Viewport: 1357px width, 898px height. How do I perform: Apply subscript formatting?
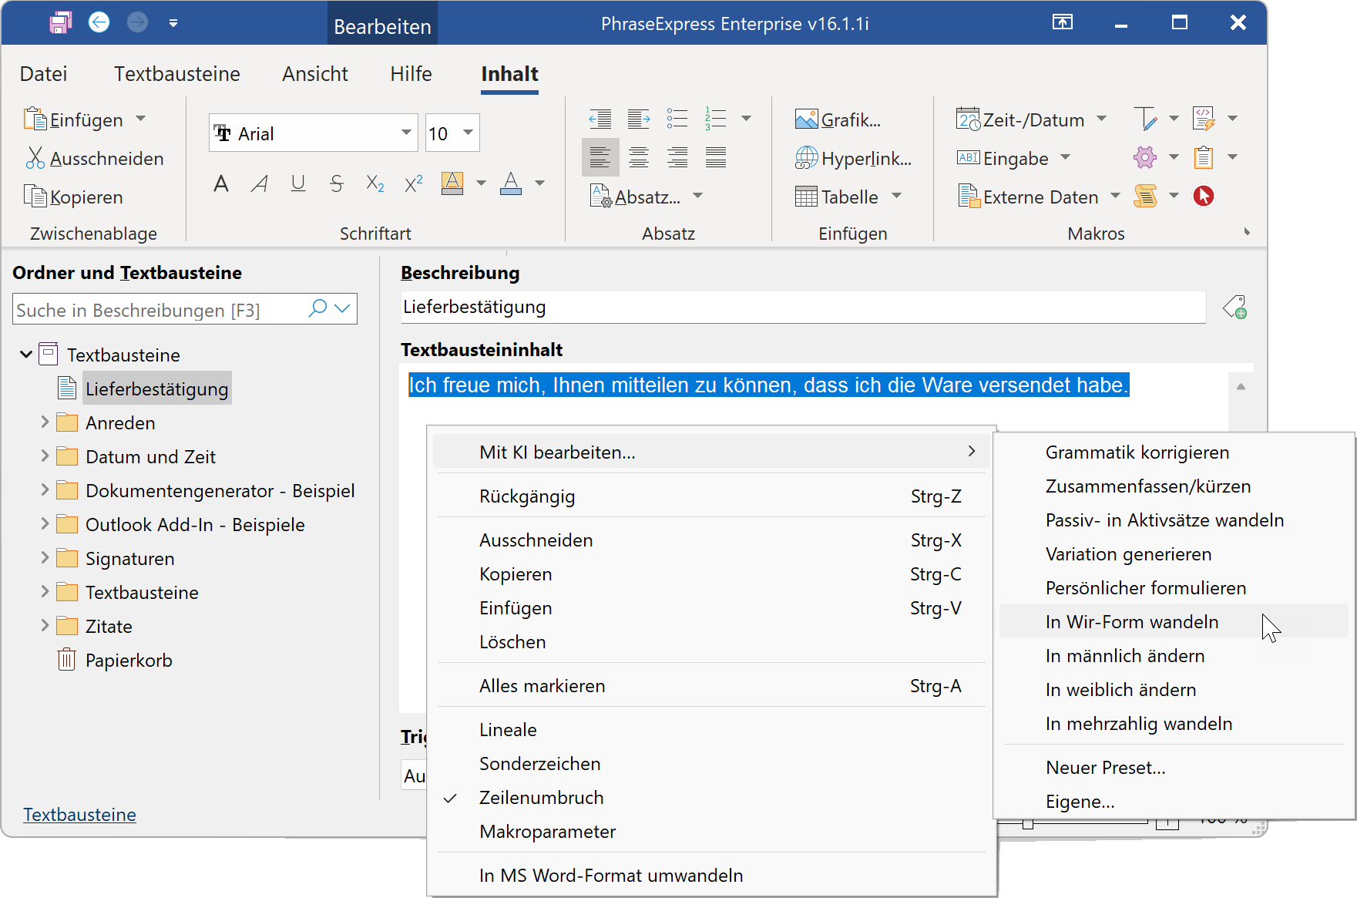[x=375, y=183]
